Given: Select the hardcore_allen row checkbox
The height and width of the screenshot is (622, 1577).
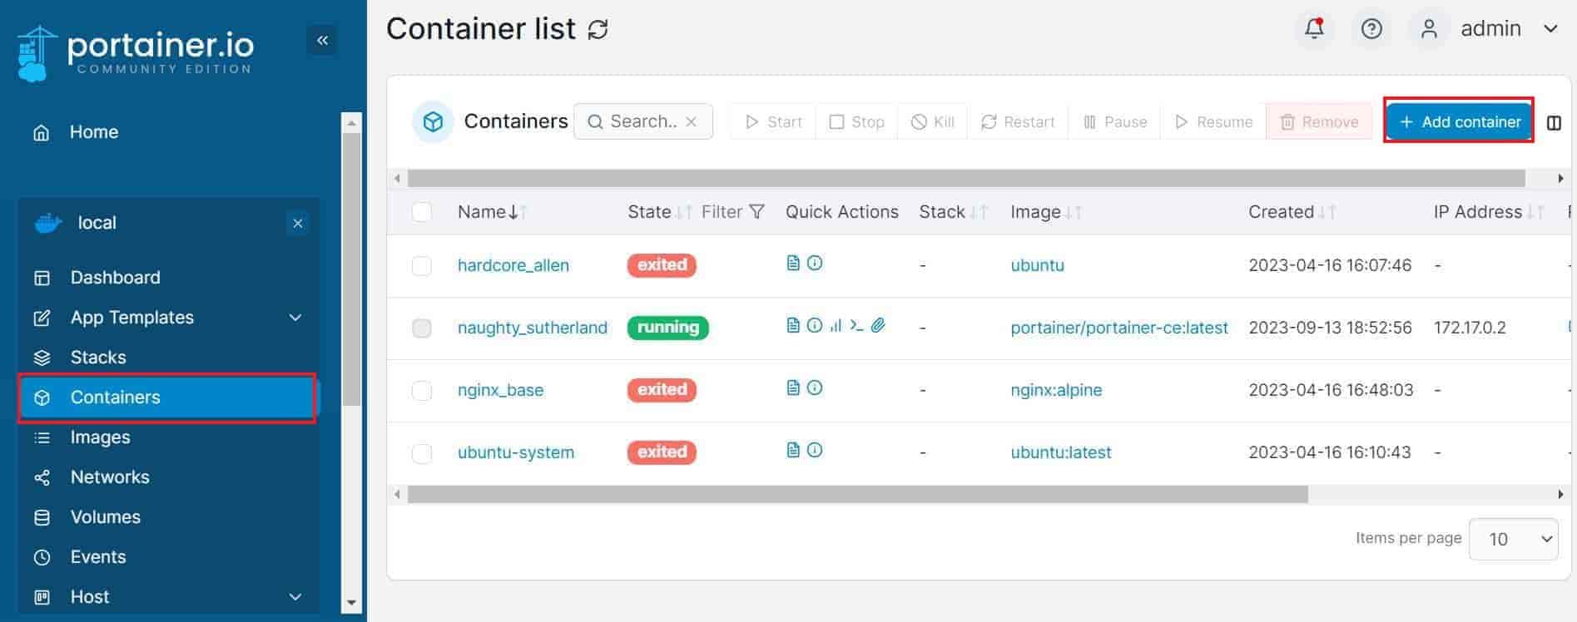Looking at the screenshot, I should (x=422, y=265).
